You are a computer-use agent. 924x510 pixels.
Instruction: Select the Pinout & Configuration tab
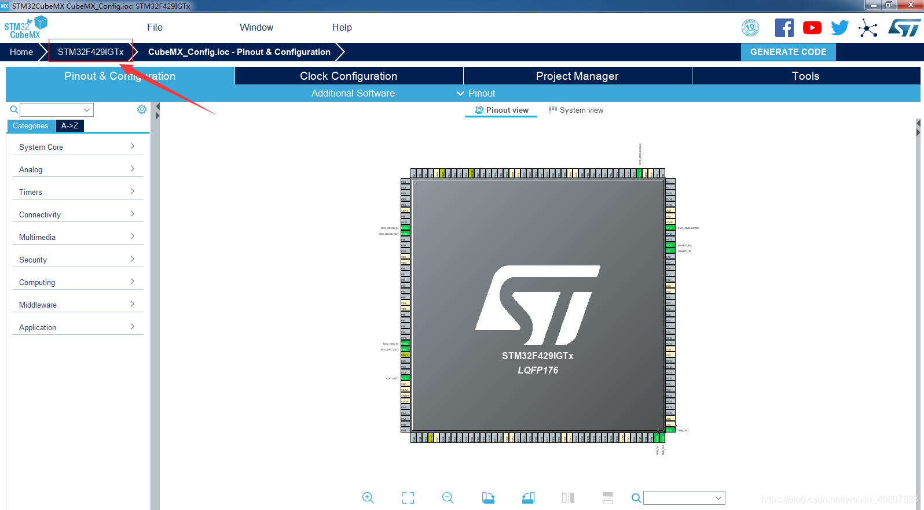(x=120, y=76)
